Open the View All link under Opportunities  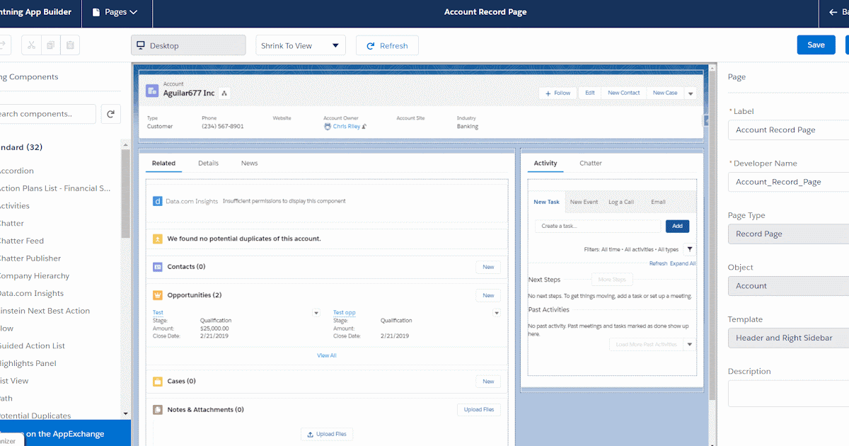click(326, 355)
